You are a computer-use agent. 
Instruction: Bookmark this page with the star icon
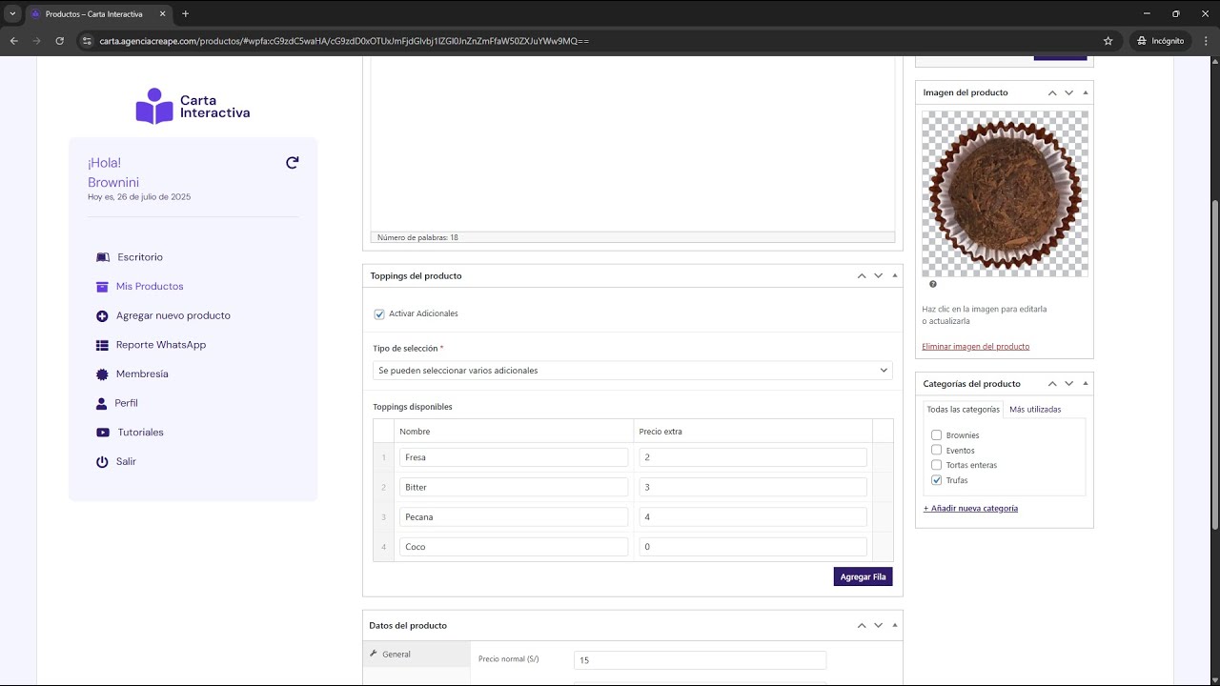click(1108, 41)
